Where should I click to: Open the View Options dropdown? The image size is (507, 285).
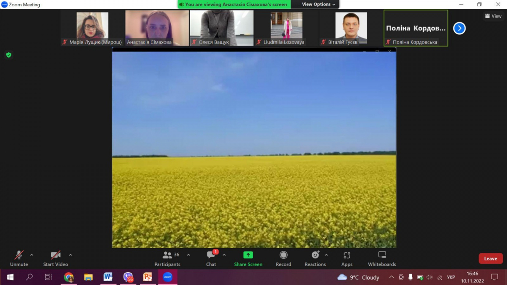tap(318, 4)
